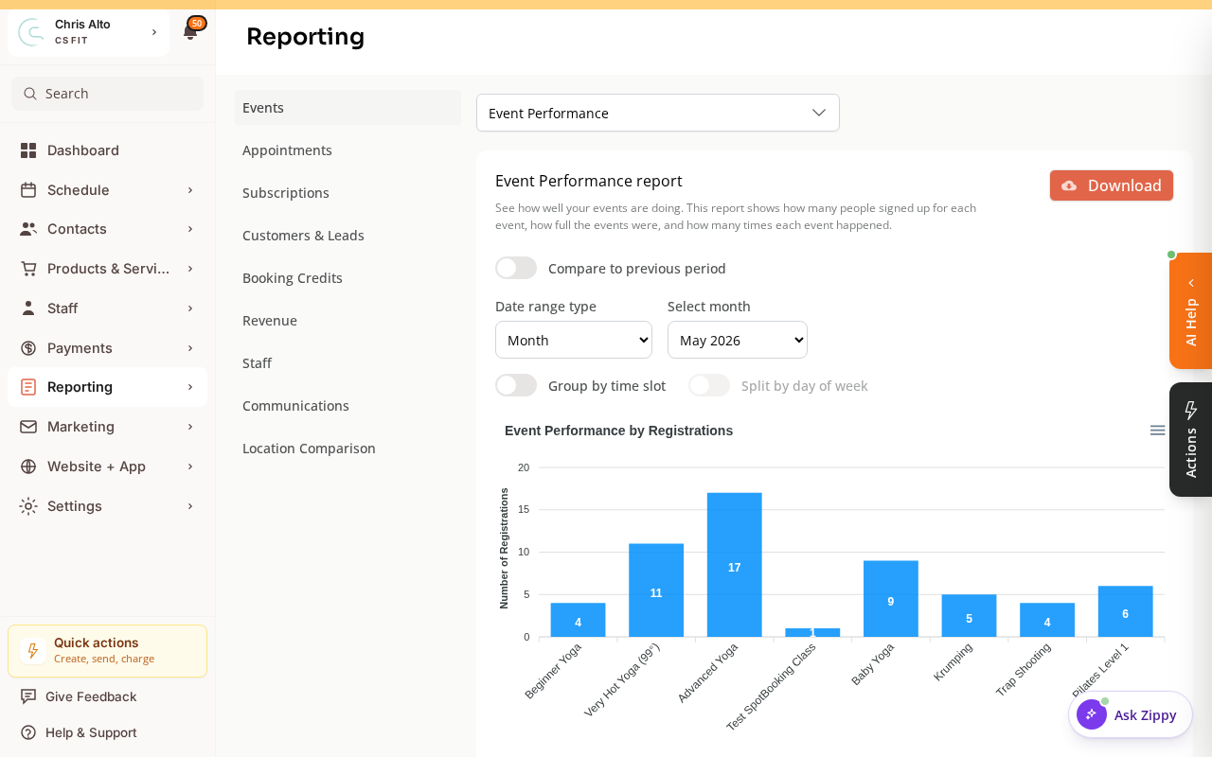Click the Marketing envelope icon
1212x757 pixels.
(x=28, y=427)
